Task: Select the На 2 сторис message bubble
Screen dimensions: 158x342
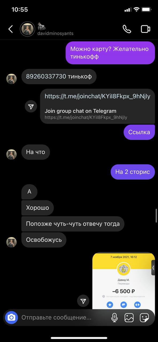Action: click(133, 172)
